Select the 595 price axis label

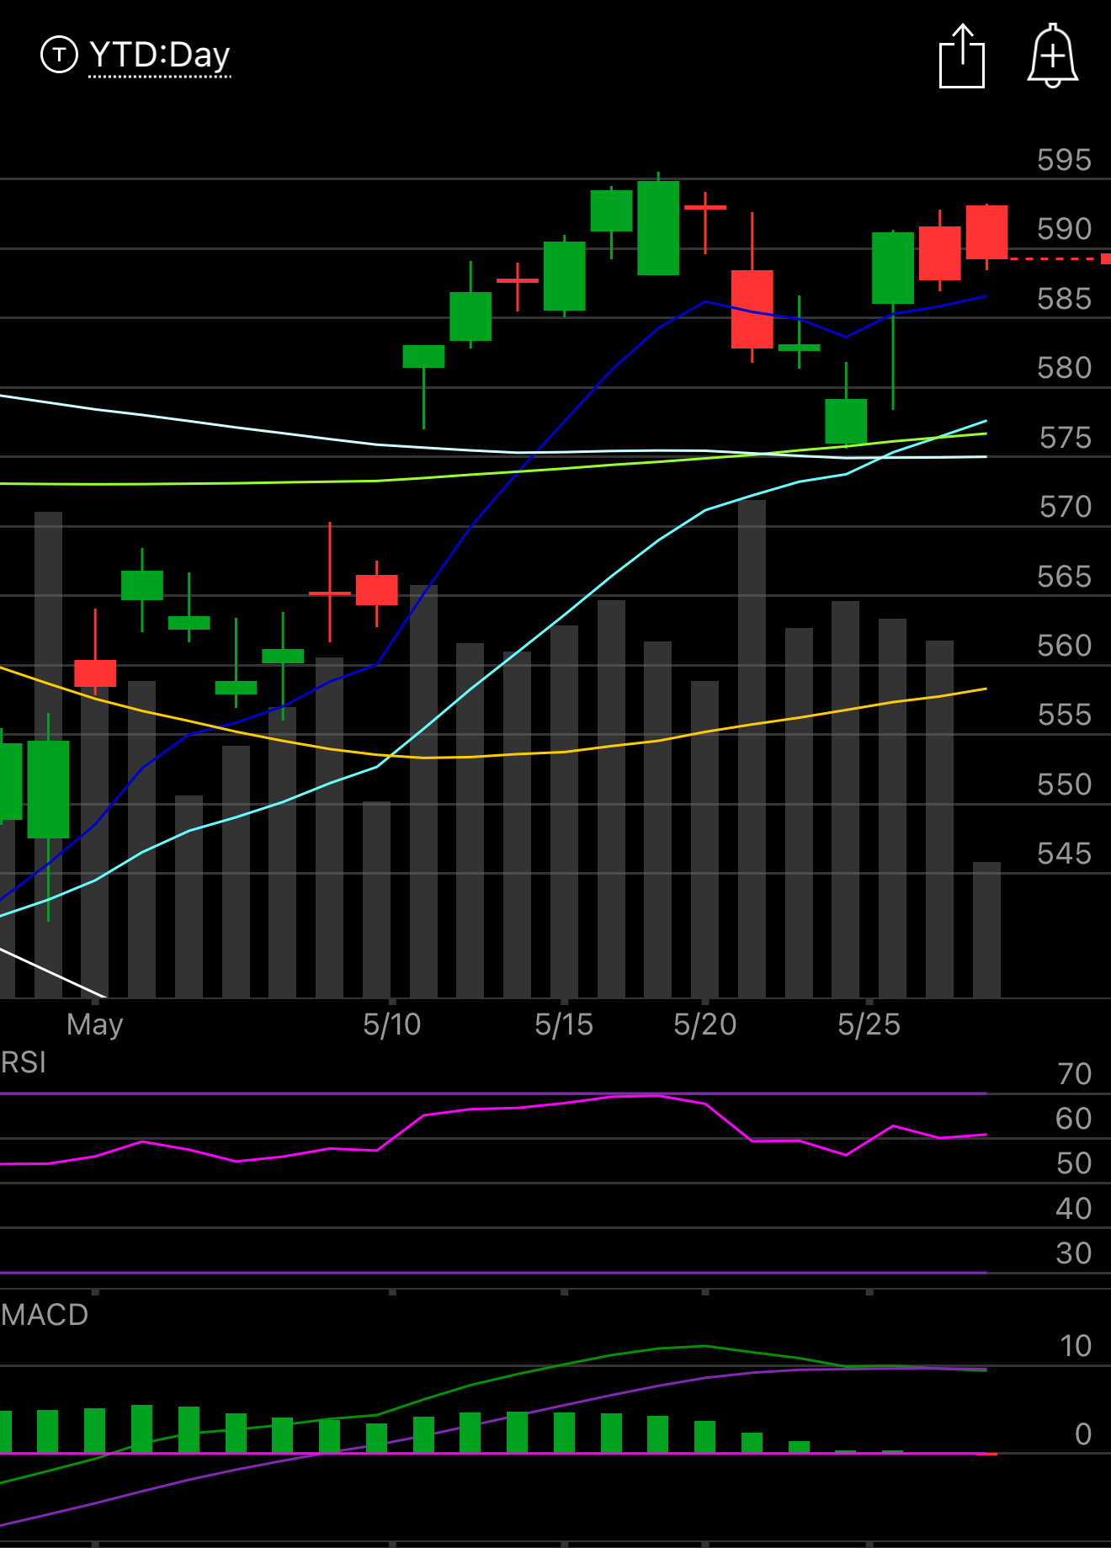[x=1064, y=160]
